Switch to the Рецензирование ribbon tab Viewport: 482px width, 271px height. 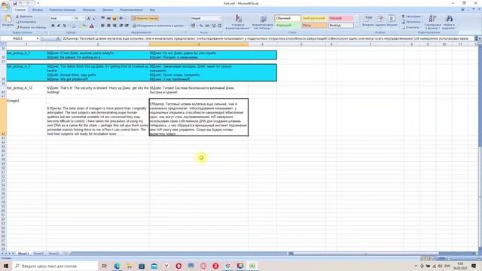click(132, 10)
